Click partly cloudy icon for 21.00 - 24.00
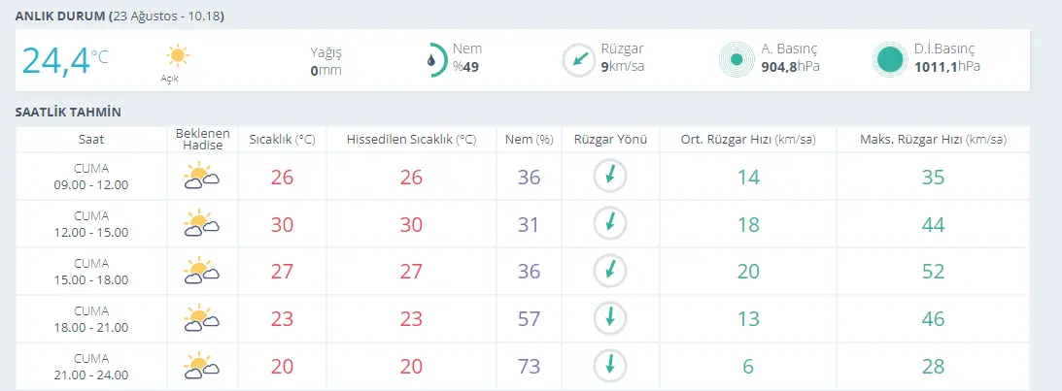Image resolution: width=1062 pixels, height=391 pixels. 201,365
